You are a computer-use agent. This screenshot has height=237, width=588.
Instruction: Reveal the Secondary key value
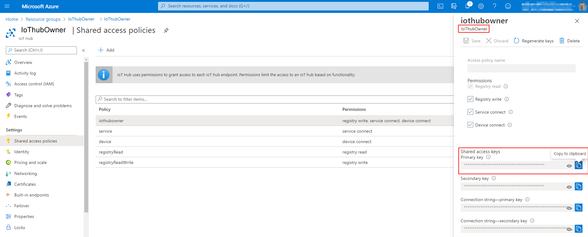click(569, 187)
